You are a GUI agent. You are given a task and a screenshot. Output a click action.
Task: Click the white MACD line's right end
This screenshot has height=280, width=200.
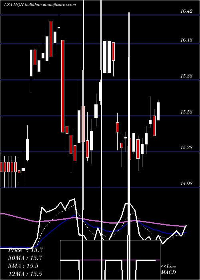[186, 226]
